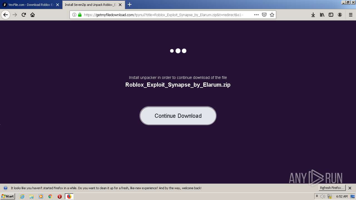Image resolution: width=356 pixels, height=200 pixels.
Task: Open Firefox Account menu
Action: tap(340, 15)
